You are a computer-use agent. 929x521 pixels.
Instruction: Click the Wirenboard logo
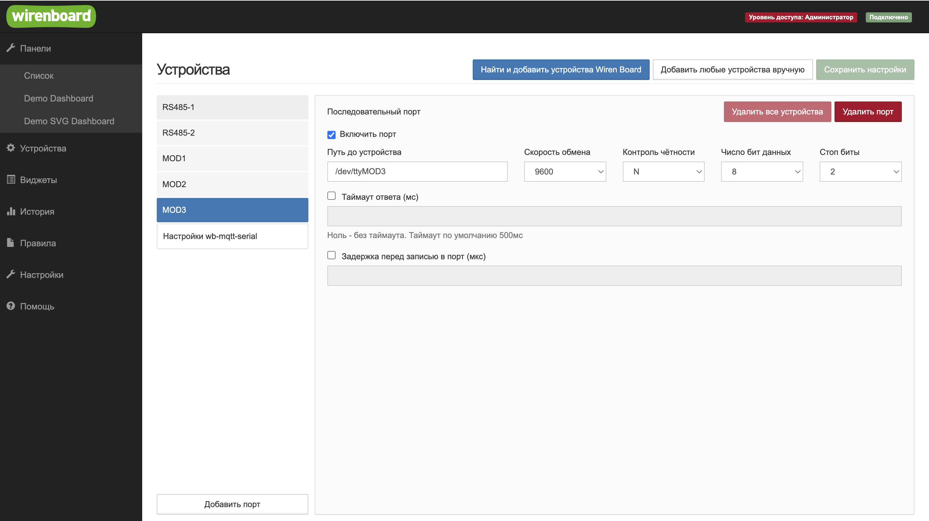[51, 16]
